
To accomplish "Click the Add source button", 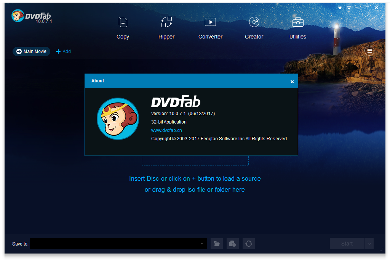I will pyautogui.click(x=64, y=51).
